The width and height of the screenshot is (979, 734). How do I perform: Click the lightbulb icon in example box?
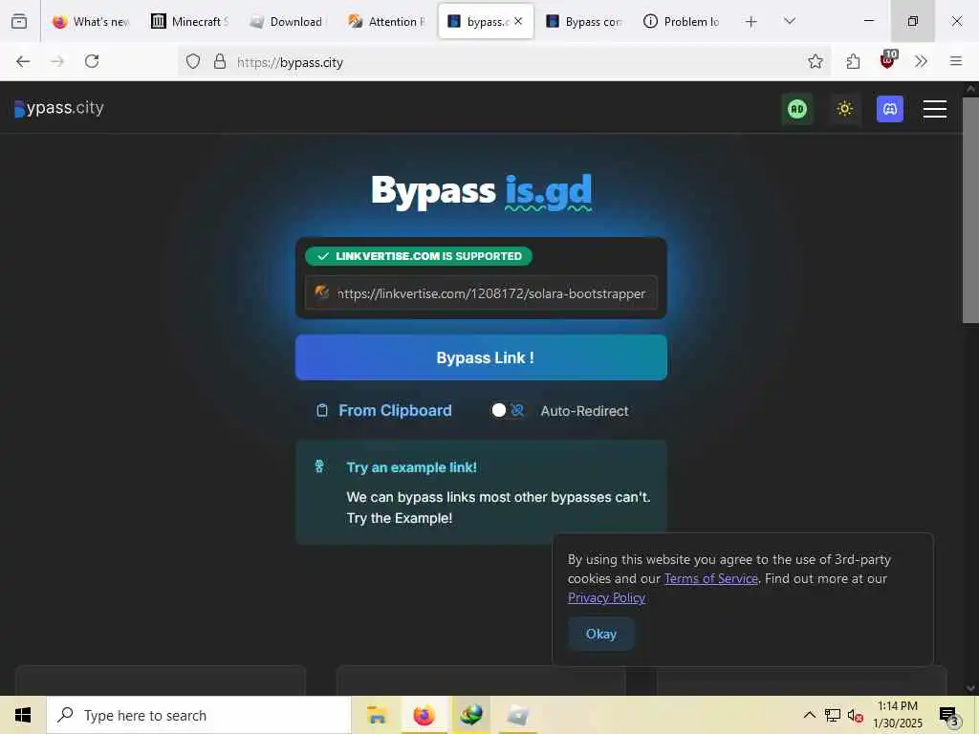pos(319,466)
